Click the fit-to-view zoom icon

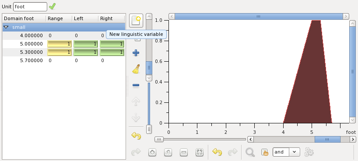200,152
